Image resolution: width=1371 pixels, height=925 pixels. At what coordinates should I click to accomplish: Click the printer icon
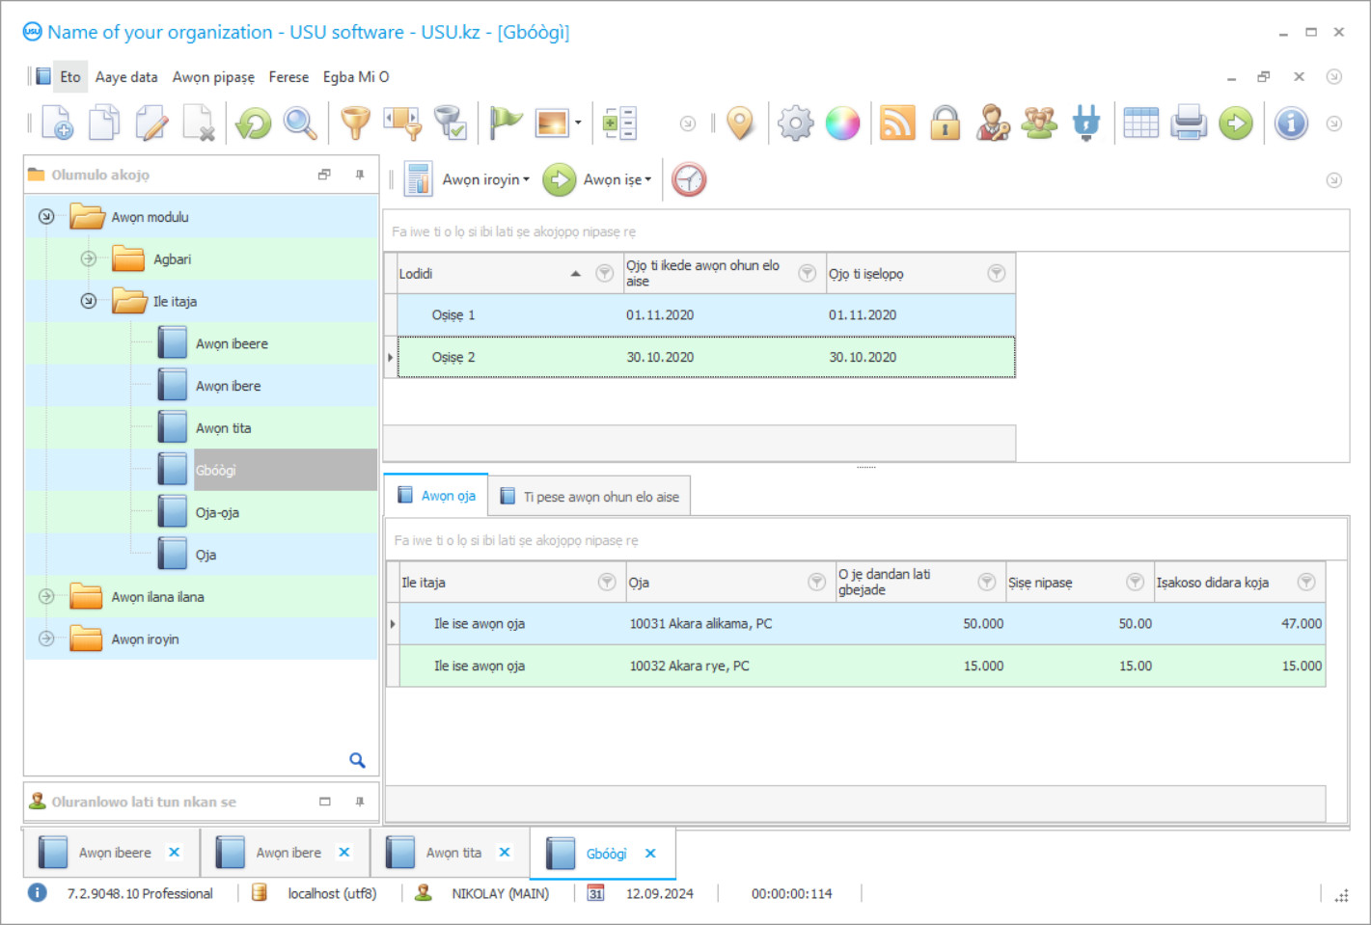coord(1189,123)
